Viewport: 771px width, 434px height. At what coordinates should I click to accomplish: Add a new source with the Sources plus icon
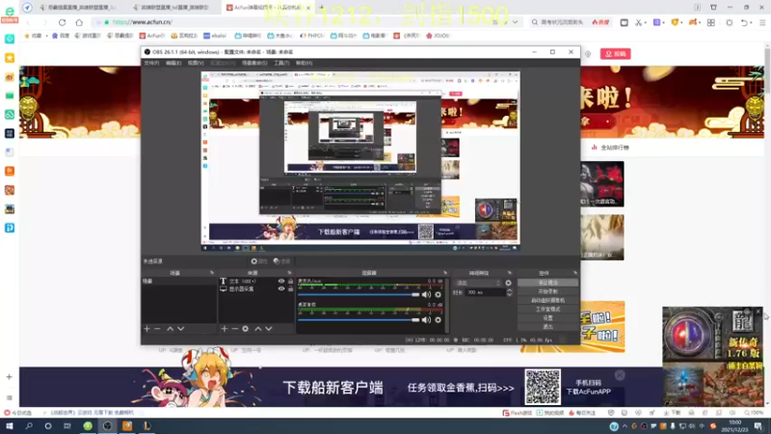click(x=225, y=328)
